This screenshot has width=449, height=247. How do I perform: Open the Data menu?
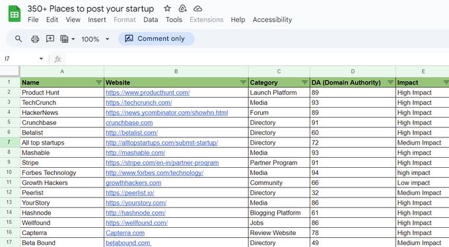(151, 20)
